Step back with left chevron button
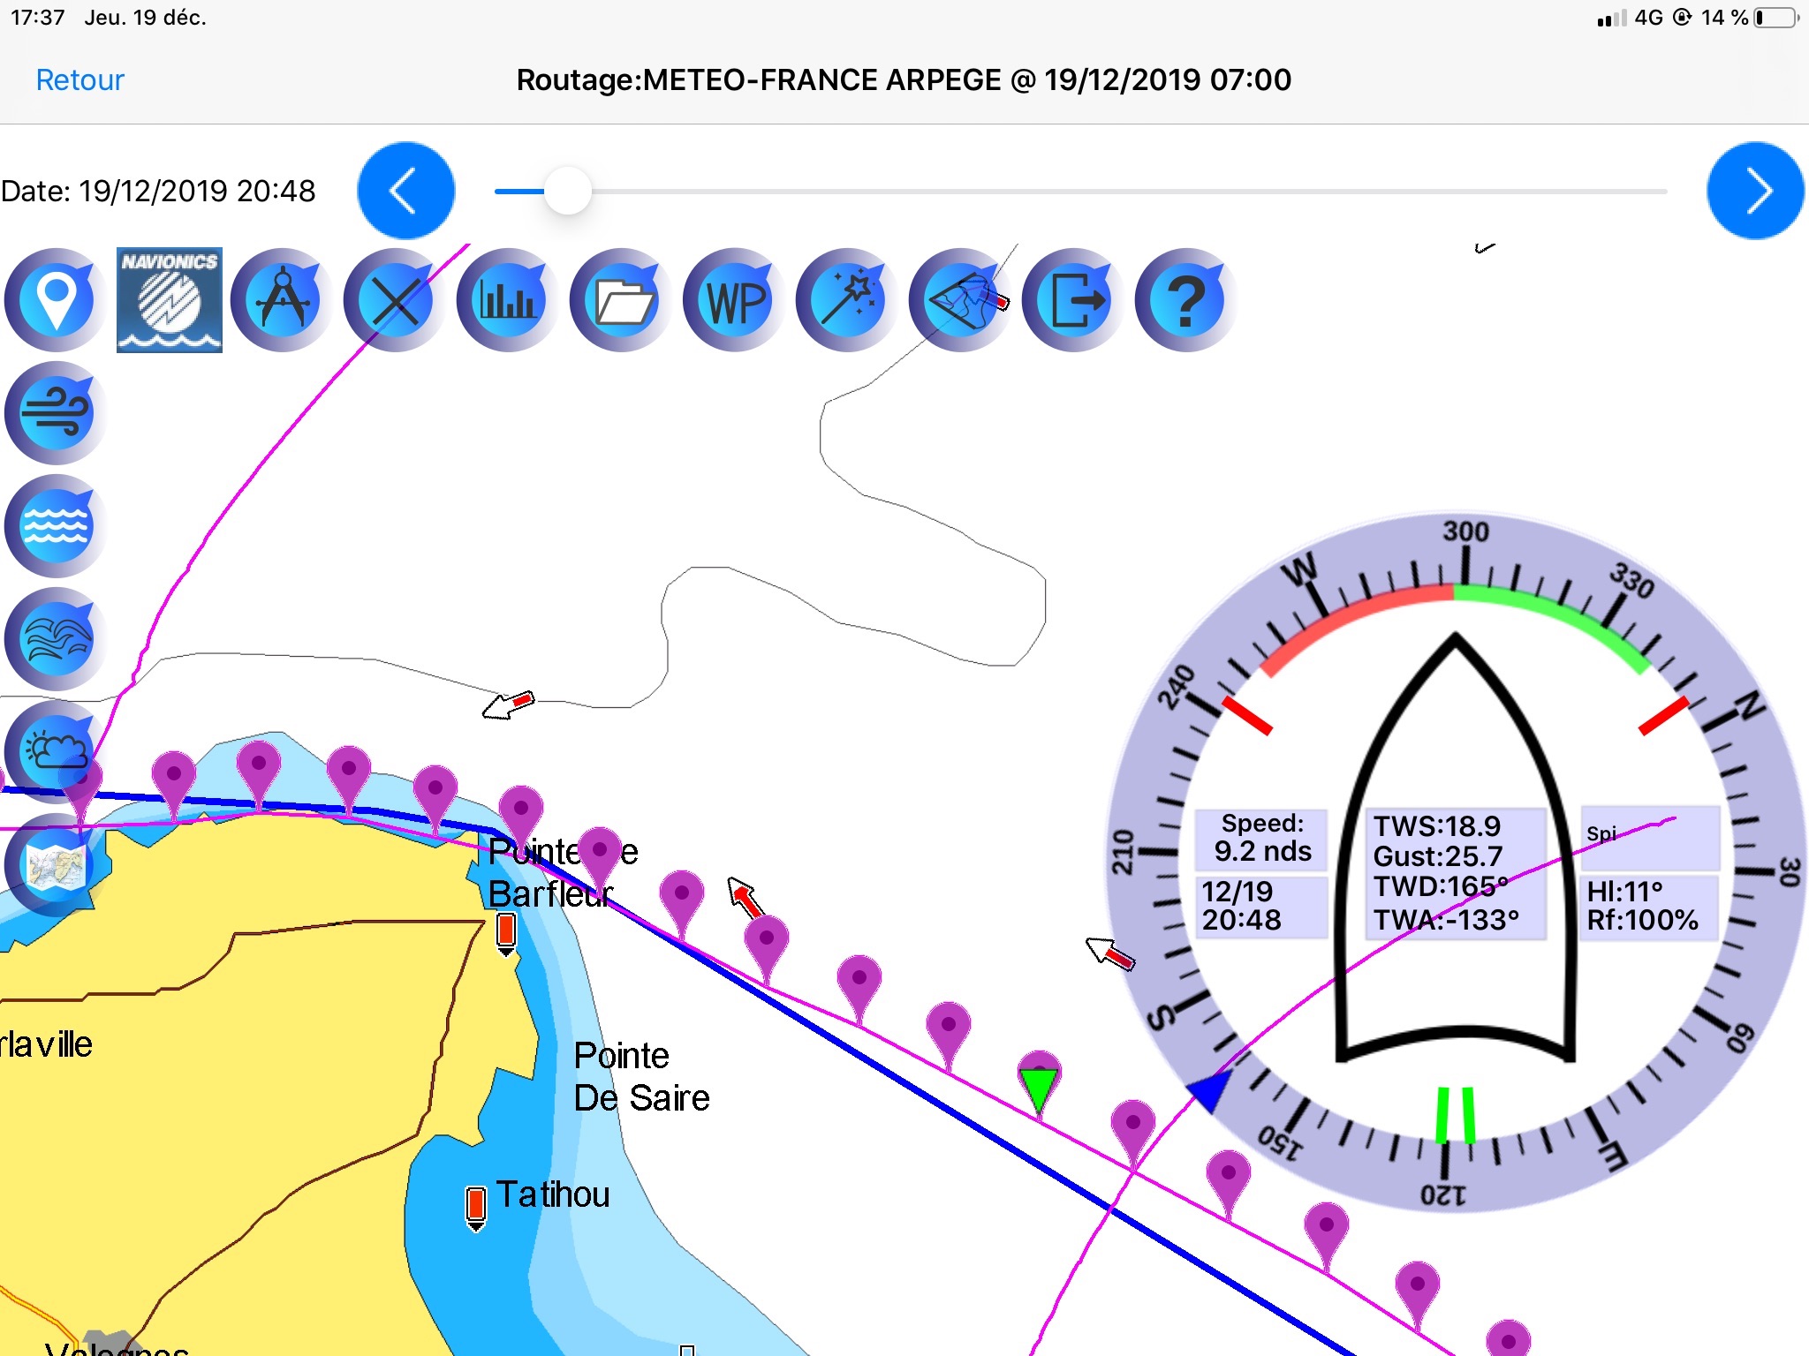The image size is (1809, 1356). pyautogui.click(x=405, y=191)
